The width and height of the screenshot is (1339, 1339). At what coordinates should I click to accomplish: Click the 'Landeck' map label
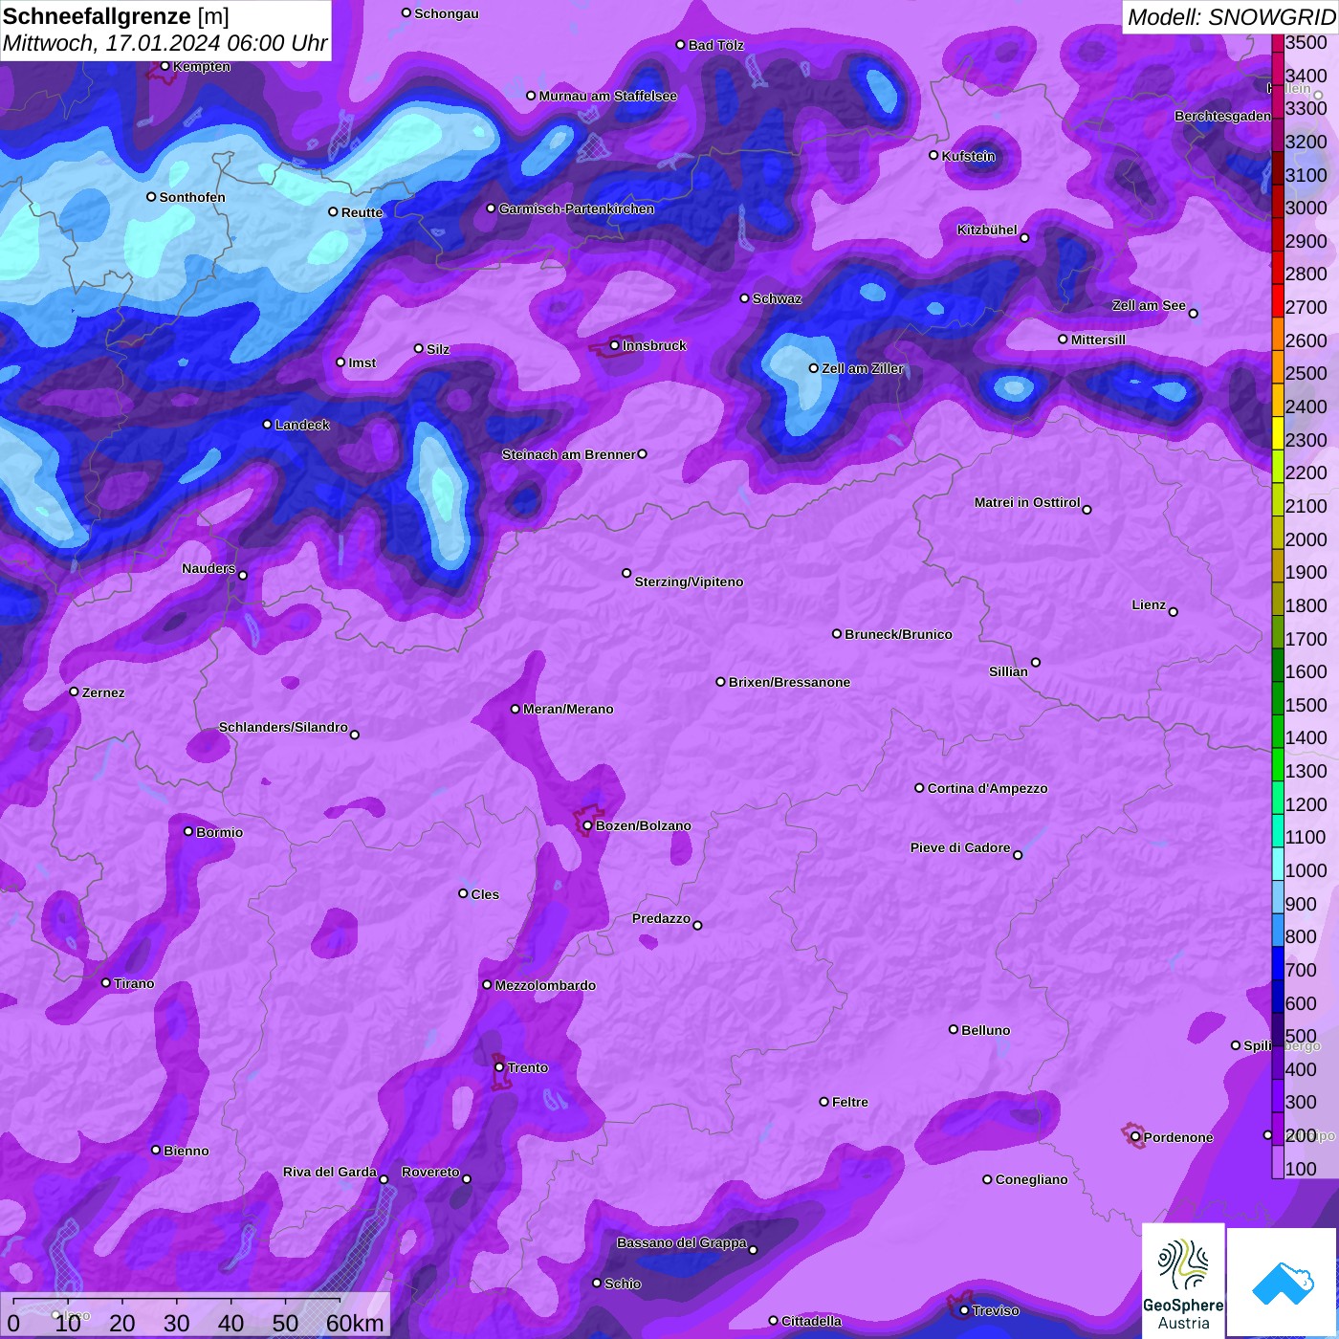pos(302,425)
